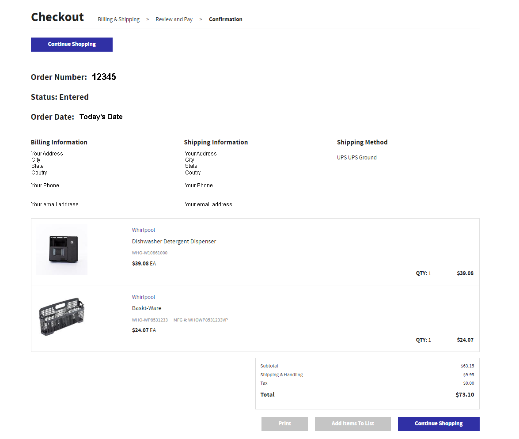Click QTY: 1 on the Detergent Dispenser row
519x439 pixels.
tap(423, 273)
